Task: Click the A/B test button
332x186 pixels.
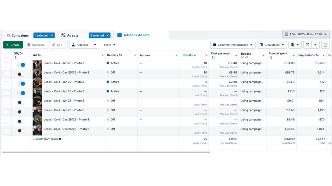Action: (80, 45)
